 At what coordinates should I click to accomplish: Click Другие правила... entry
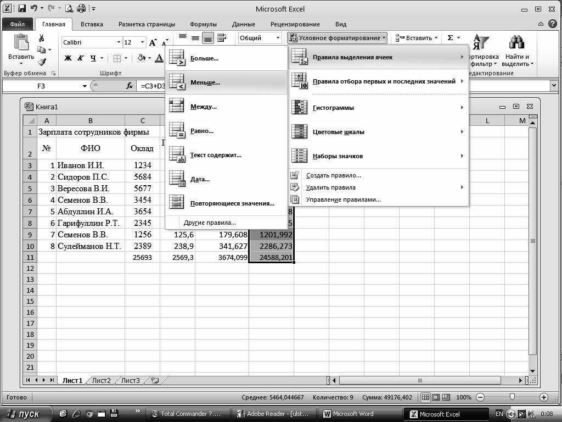(x=227, y=223)
